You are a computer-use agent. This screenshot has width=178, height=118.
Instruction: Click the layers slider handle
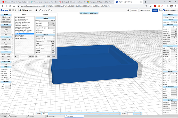pyautogui.click(x=119, y=113)
